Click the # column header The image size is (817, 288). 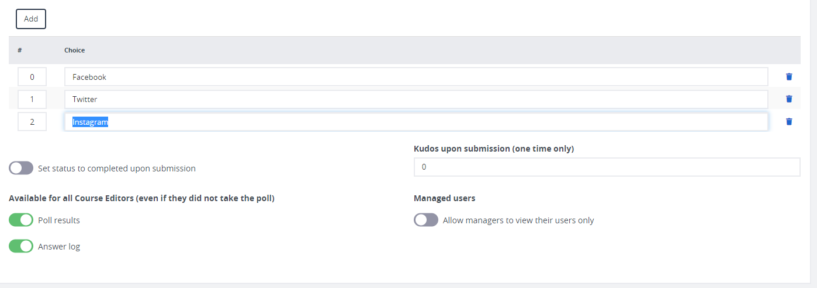pos(20,50)
